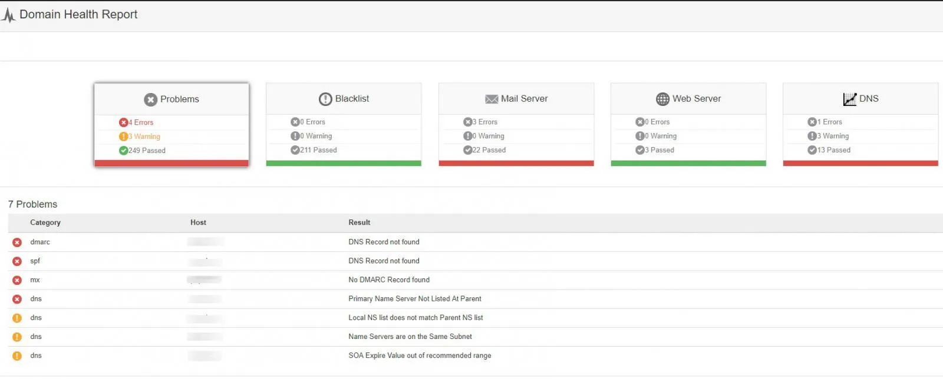Select the Blacklist category tab
Image resolution: width=943 pixels, height=379 pixels.
(344, 99)
